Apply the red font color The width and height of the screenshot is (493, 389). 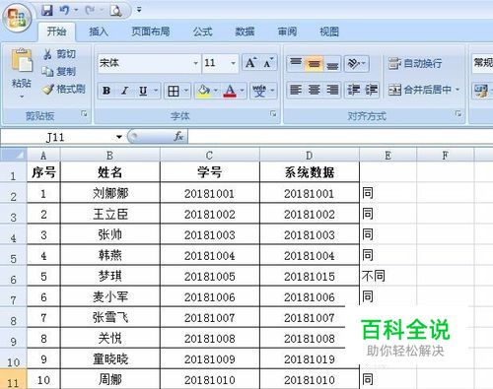click(x=230, y=91)
